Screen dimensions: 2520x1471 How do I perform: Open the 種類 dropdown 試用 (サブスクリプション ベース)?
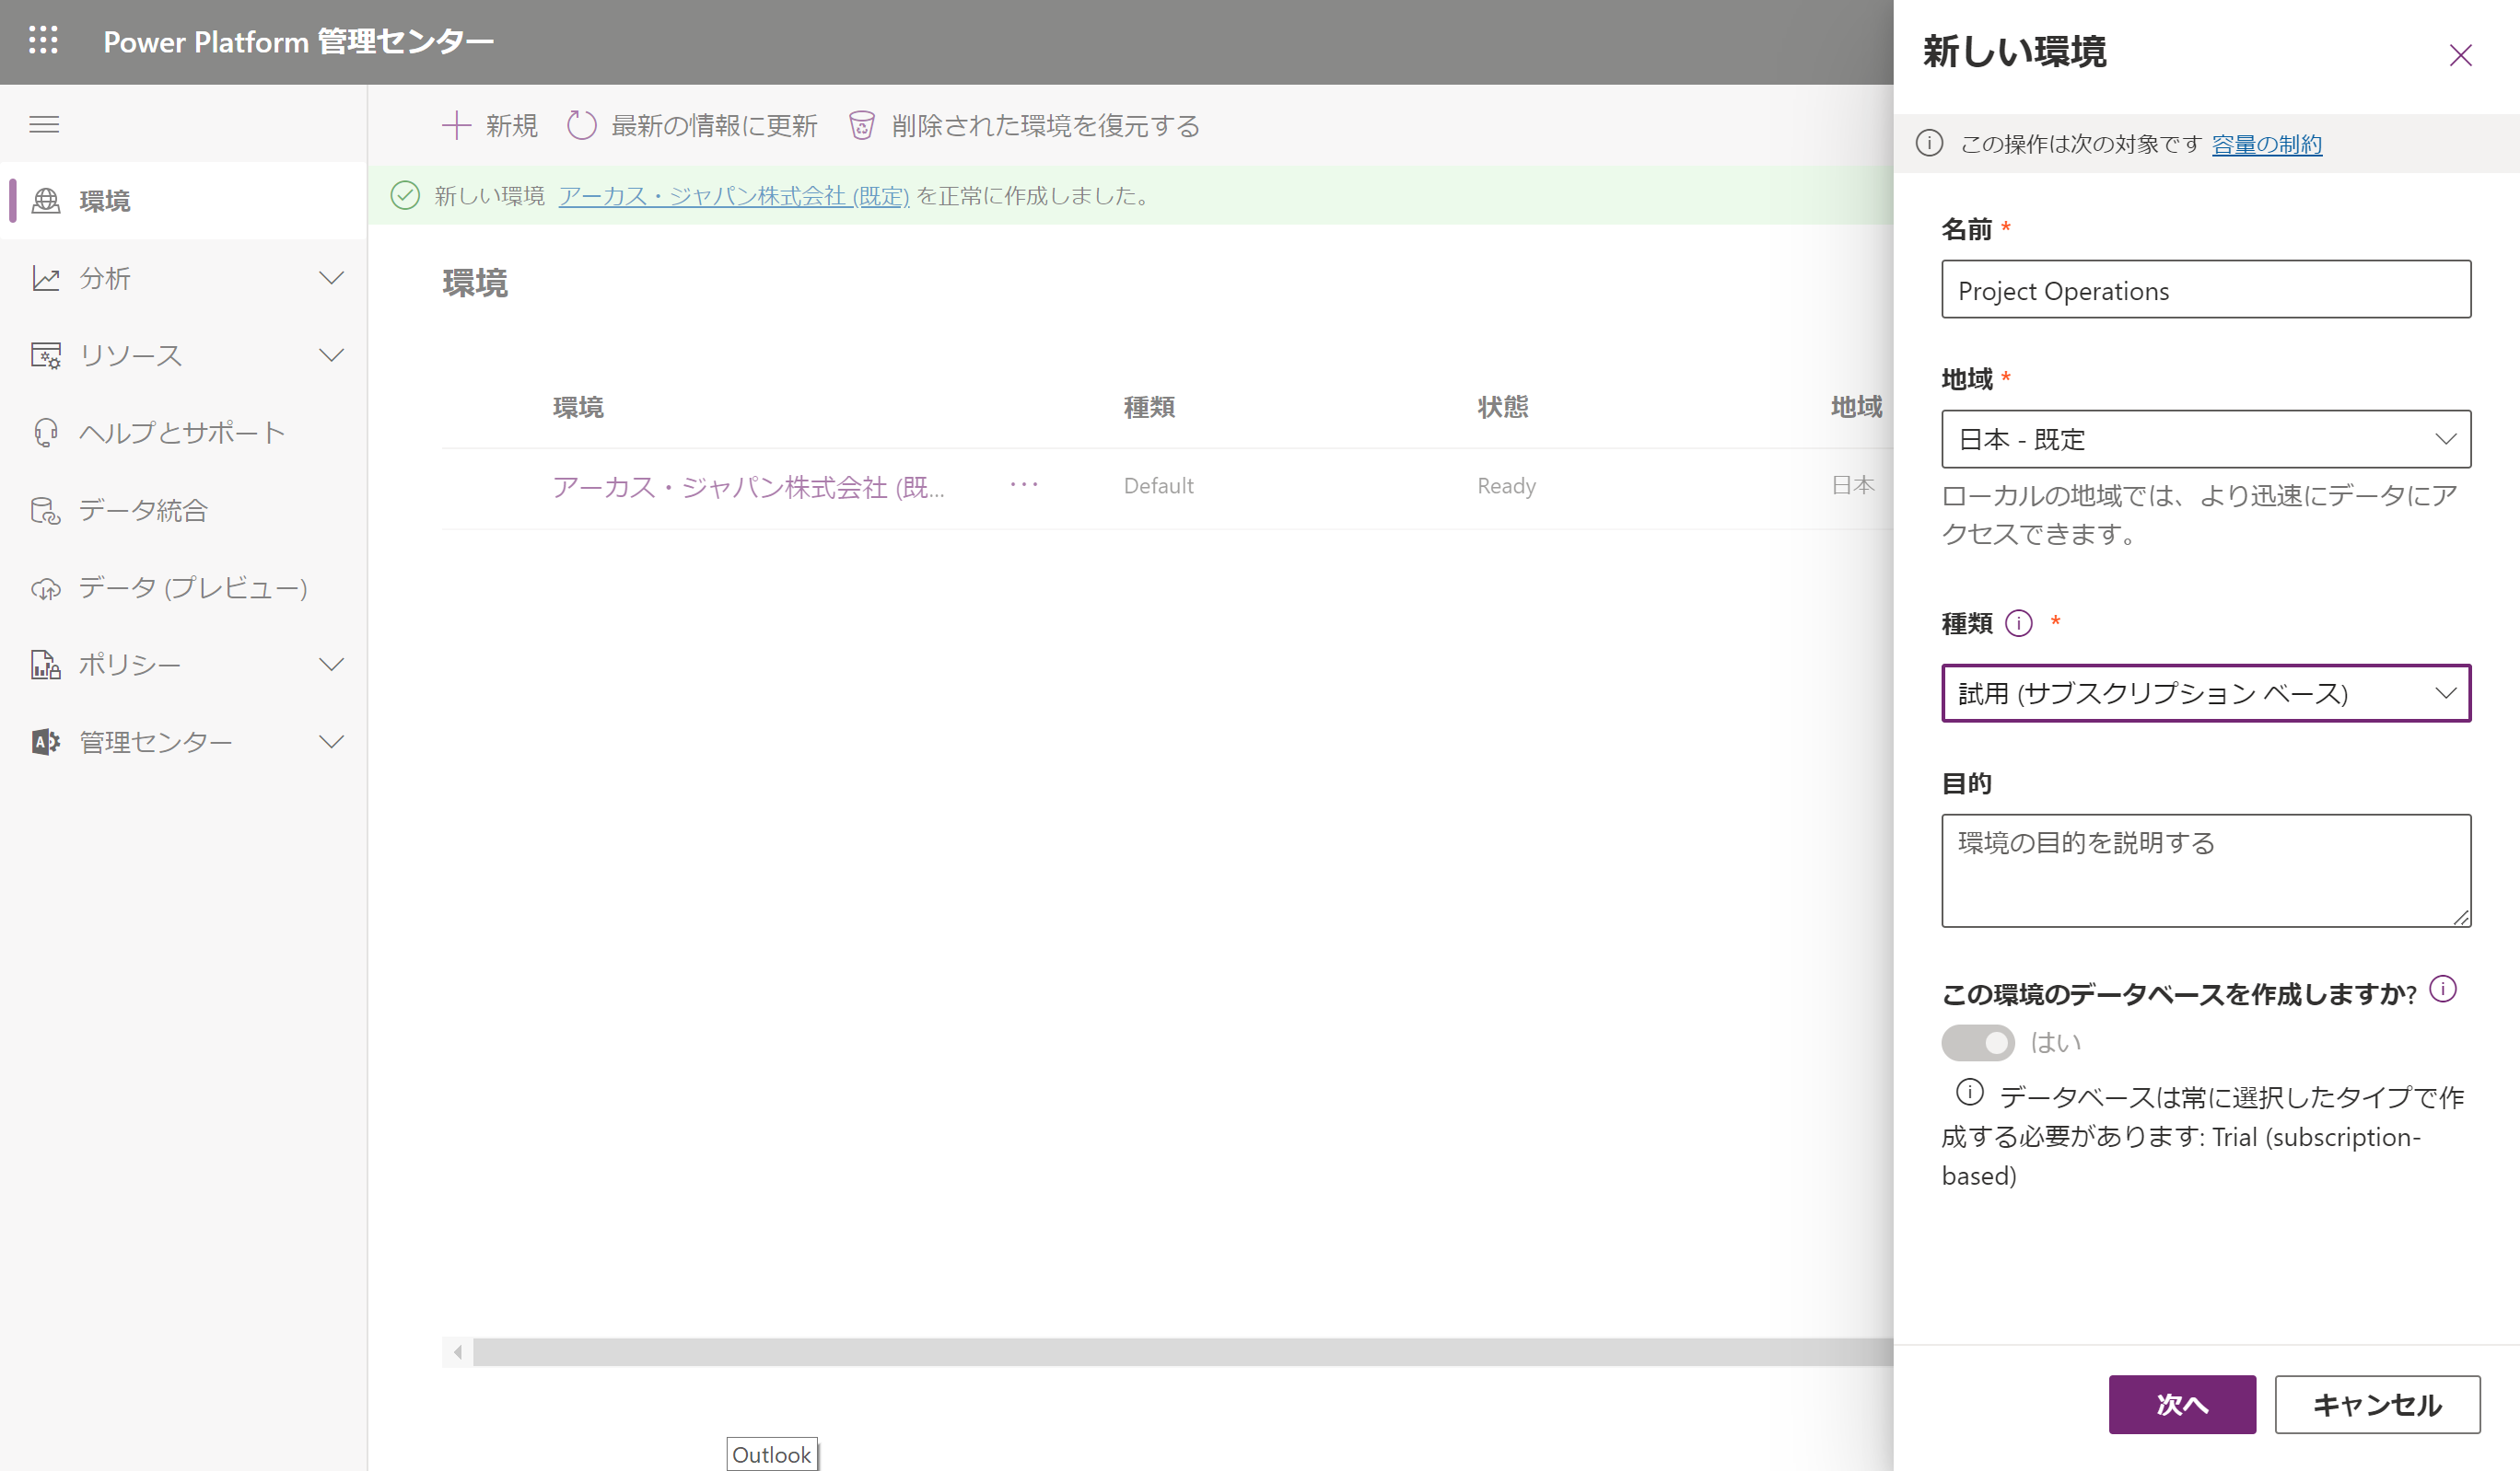[x=2206, y=692]
